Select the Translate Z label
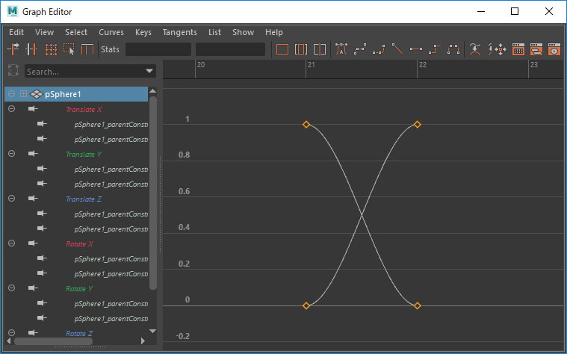The width and height of the screenshot is (567, 354). [x=84, y=199]
